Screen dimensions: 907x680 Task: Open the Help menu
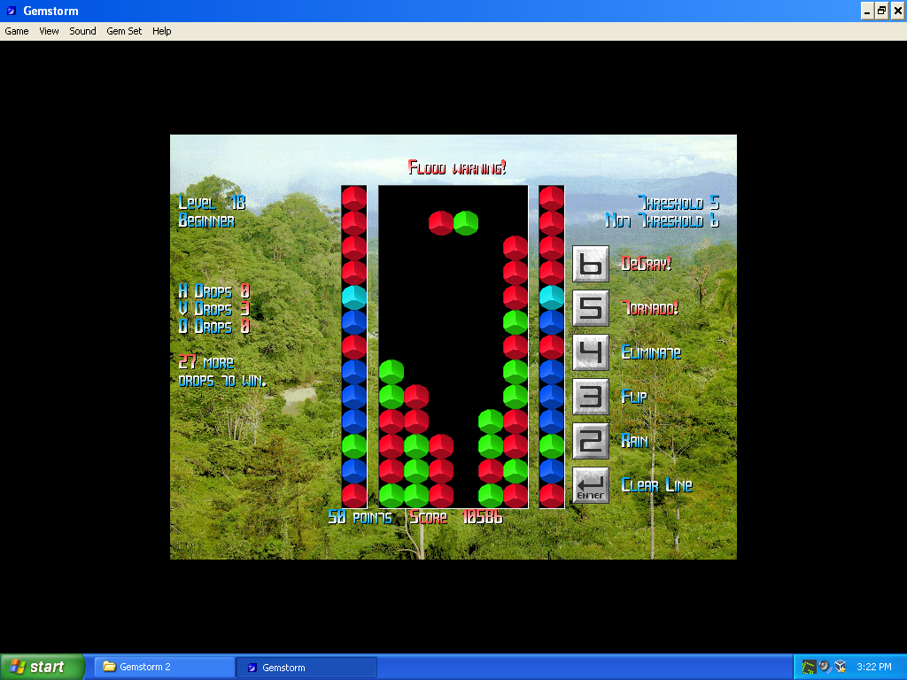tap(161, 31)
